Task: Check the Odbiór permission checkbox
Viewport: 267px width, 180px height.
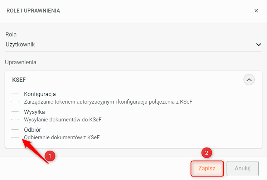Action: (15, 134)
